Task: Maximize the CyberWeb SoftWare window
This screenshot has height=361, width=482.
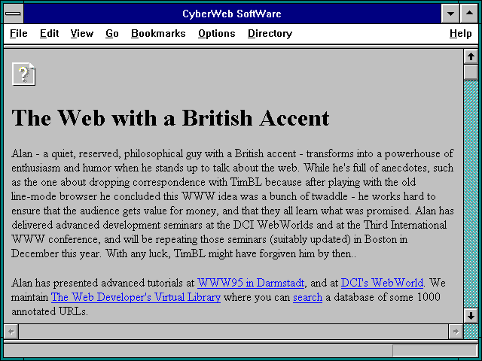Action: pos(469,14)
